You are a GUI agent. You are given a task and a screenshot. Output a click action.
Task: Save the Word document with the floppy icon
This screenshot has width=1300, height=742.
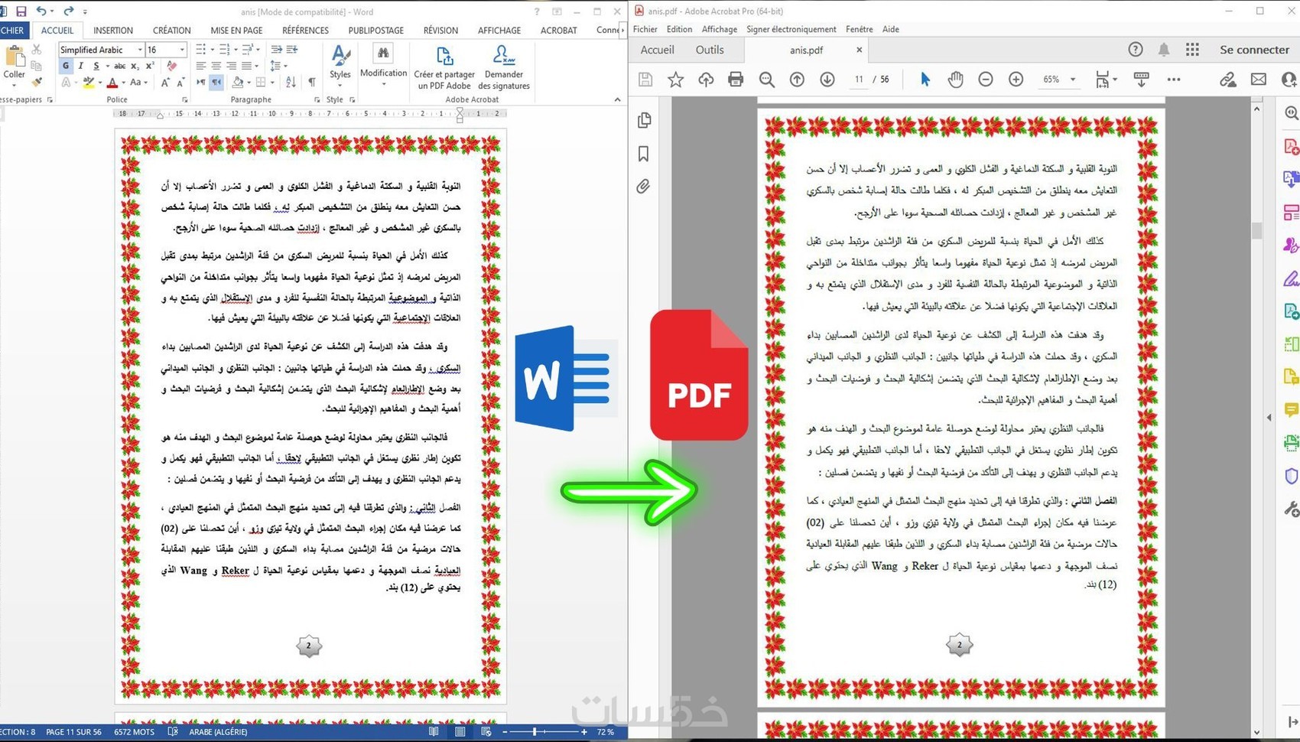point(21,11)
